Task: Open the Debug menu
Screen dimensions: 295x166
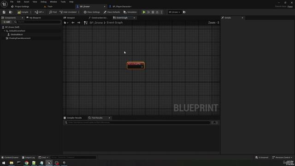Action: [x=43, y=2]
